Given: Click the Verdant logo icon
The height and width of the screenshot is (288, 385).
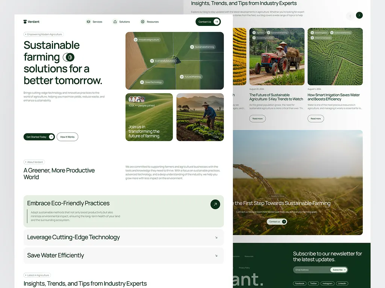Looking at the screenshot, I should point(25,22).
